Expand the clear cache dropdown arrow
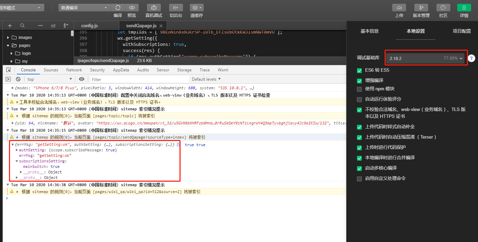Image resolution: width=478 pixels, height=242 pixels. 200,8
